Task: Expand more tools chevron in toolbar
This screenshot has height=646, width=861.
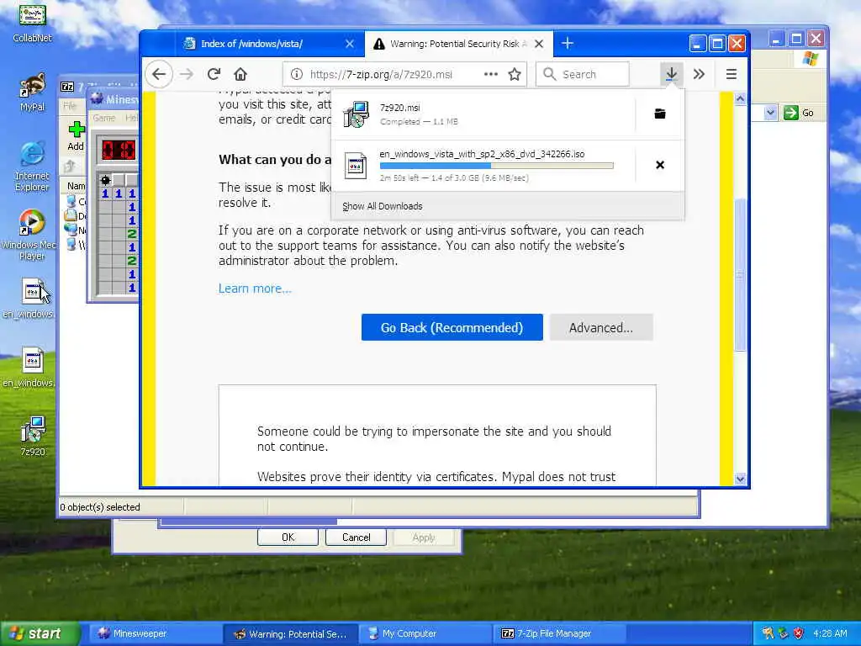Action: 699,74
